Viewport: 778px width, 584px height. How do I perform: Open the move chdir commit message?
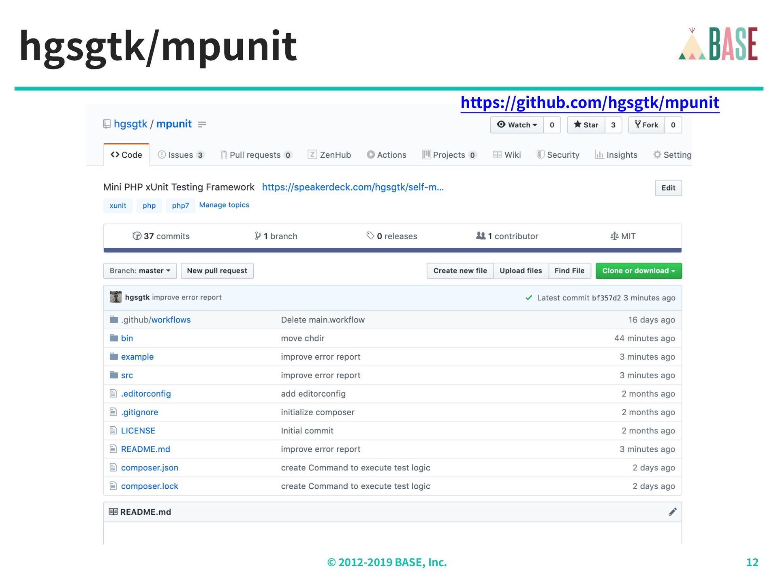[303, 338]
